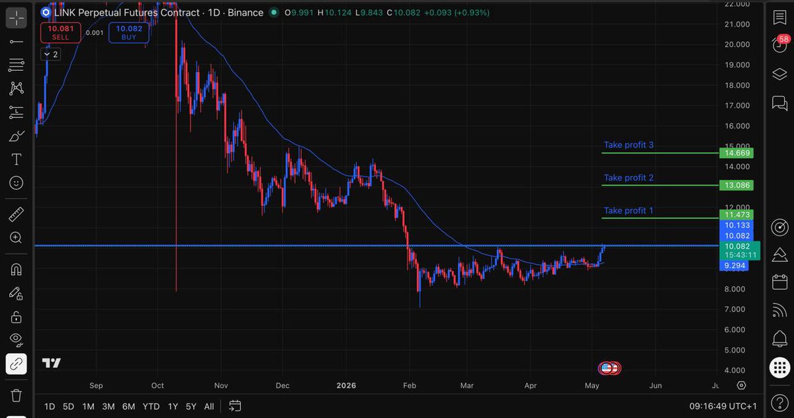Switch to 1D time range
This screenshot has width=794, height=418.
point(50,406)
